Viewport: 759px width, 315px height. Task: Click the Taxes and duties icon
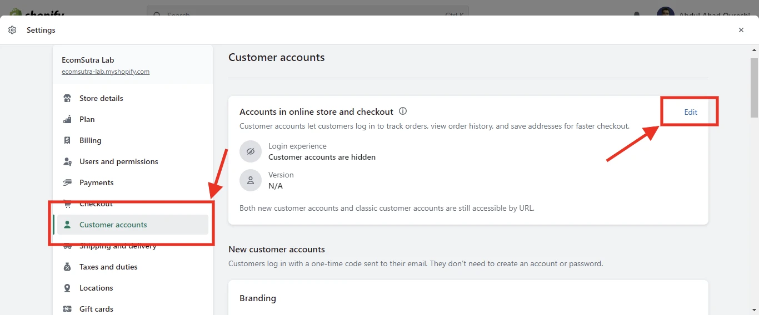67,267
